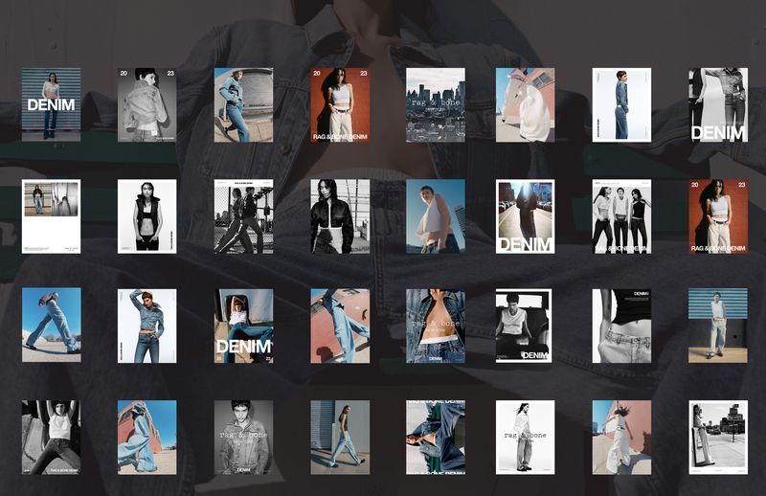766x496 pixels.
Task: Select the white-framed black-and-white street scene
Action: click(x=718, y=438)
